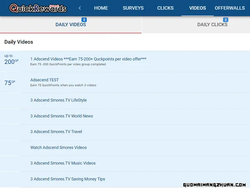Click 'Earn 75 QuickPoints when you watch 3 videos'
The image size is (250, 191).
pyautogui.click(x=63, y=85)
